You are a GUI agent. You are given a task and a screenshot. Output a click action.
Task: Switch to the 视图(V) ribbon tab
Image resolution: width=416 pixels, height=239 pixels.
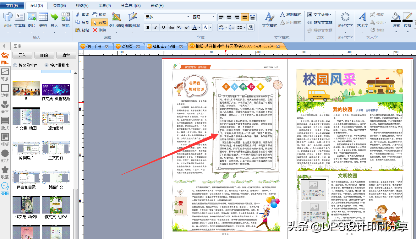click(82, 6)
